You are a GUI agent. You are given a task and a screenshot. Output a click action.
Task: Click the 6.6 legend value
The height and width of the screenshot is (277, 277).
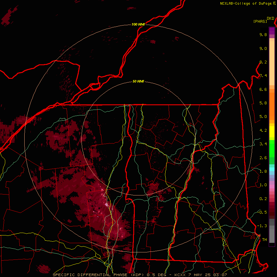(x=263, y=90)
